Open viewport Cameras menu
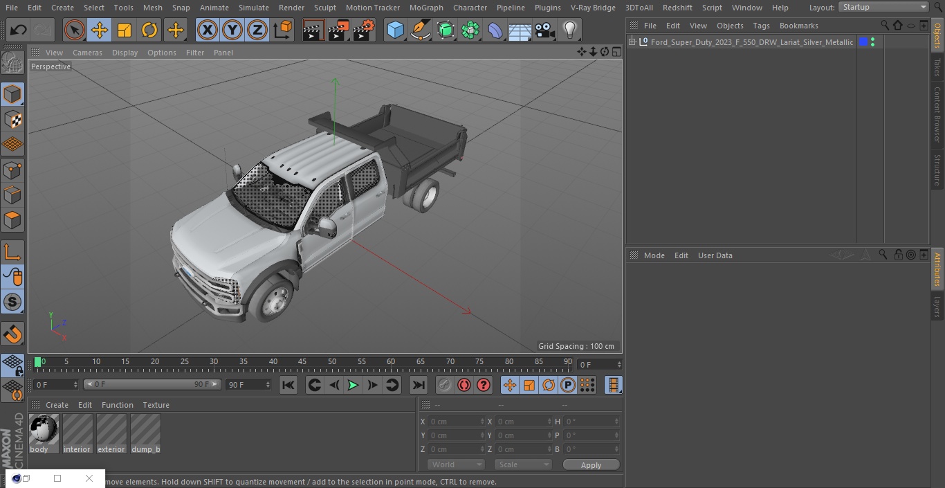This screenshot has height=488, width=945. click(87, 53)
